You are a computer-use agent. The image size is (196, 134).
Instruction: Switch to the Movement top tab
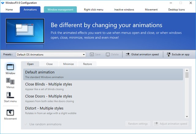click(151, 9)
